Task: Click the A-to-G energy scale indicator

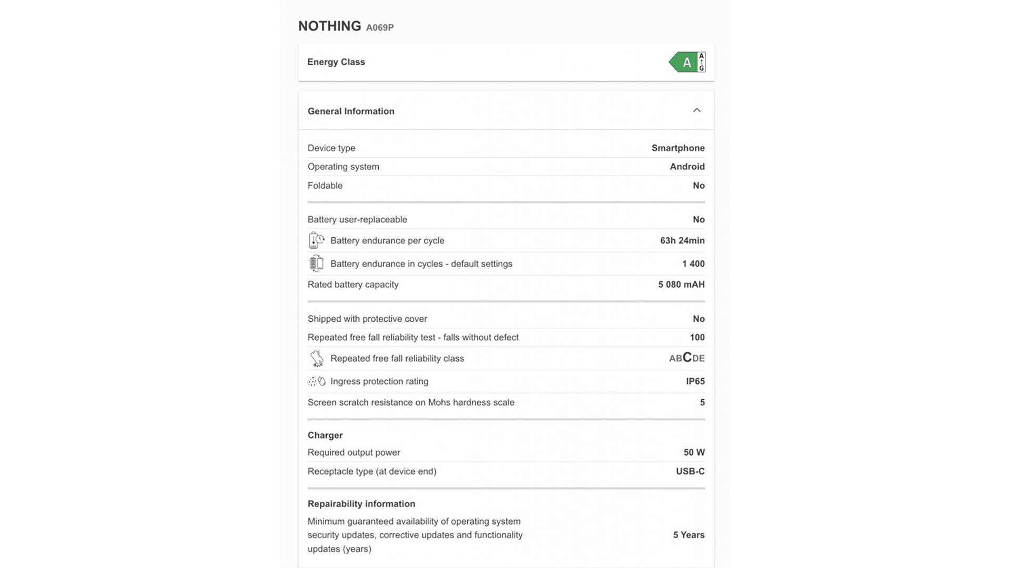Action: (x=701, y=62)
